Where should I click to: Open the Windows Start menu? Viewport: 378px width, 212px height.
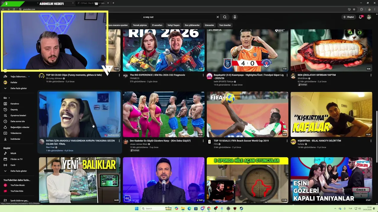(136, 208)
